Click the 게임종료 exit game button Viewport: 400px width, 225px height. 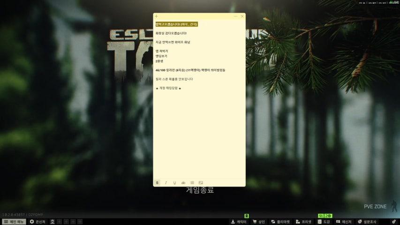200,190
